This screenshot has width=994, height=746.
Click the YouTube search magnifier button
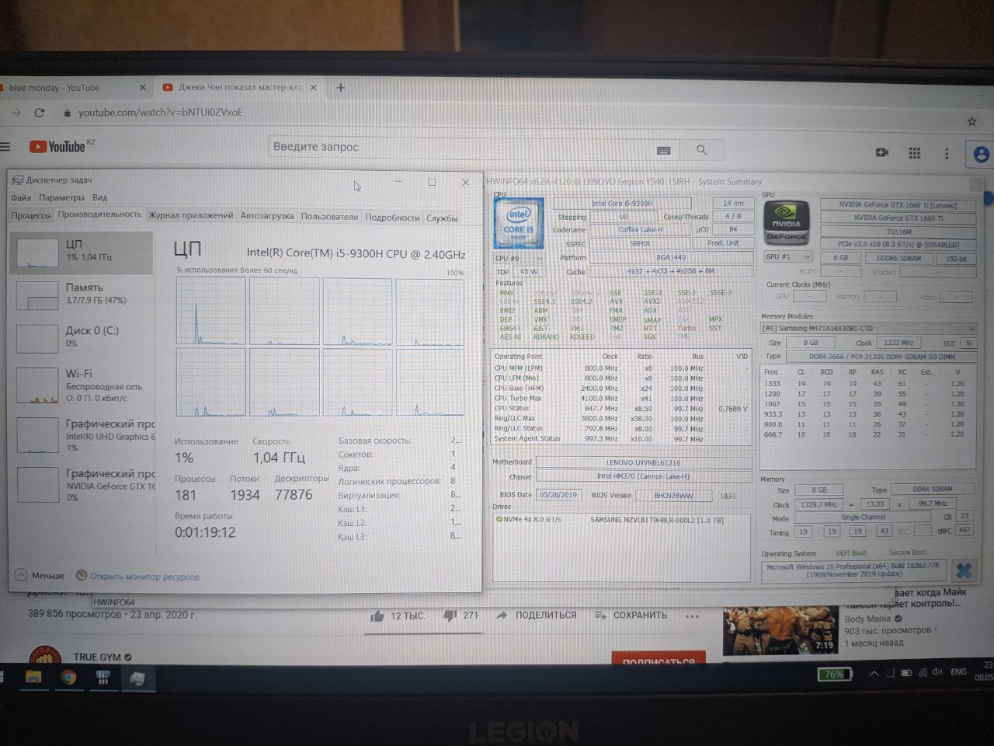pos(701,150)
